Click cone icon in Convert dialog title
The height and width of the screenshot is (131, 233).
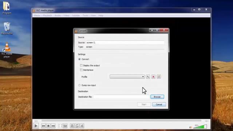[x=76, y=31]
